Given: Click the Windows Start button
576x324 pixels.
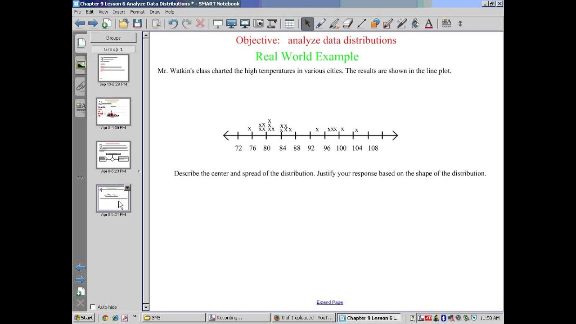Looking at the screenshot, I should point(84,318).
